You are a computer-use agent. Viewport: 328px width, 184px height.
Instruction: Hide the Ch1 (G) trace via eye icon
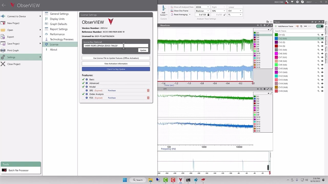click(322, 35)
